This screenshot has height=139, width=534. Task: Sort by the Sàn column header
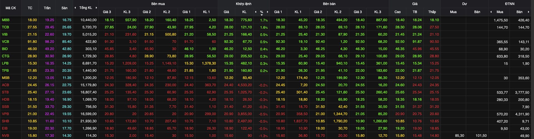(x=65, y=8)
